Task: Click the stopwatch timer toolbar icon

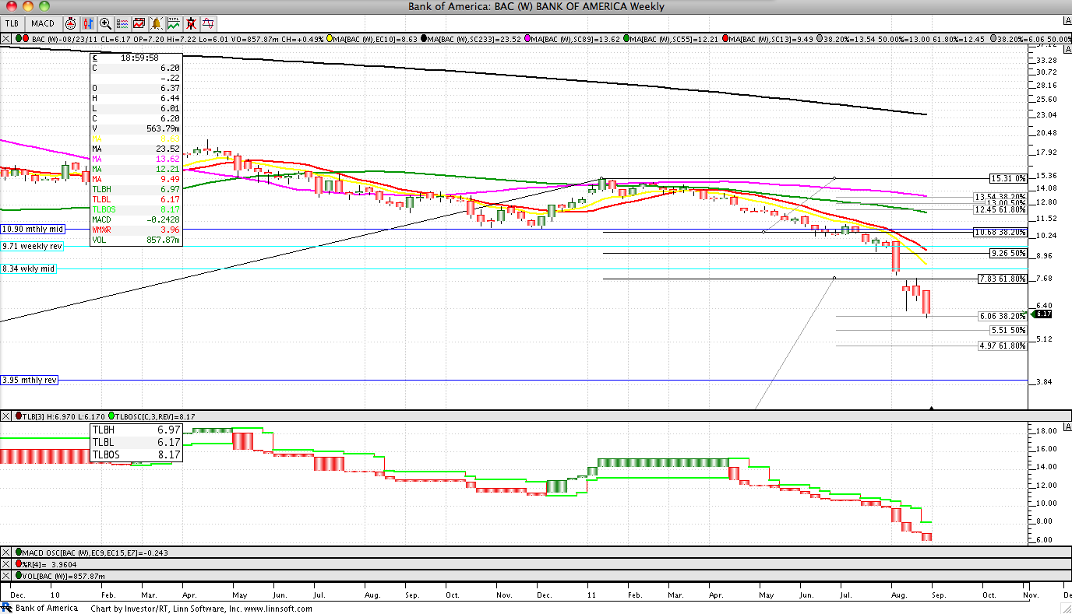Action: (x=71, y=23)
